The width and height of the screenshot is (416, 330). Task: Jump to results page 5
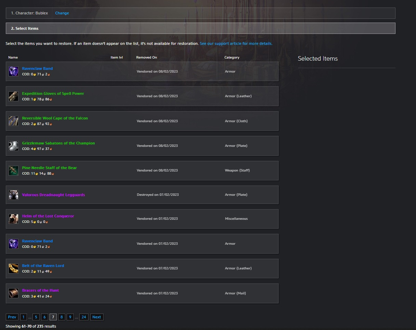pos(36,317)
